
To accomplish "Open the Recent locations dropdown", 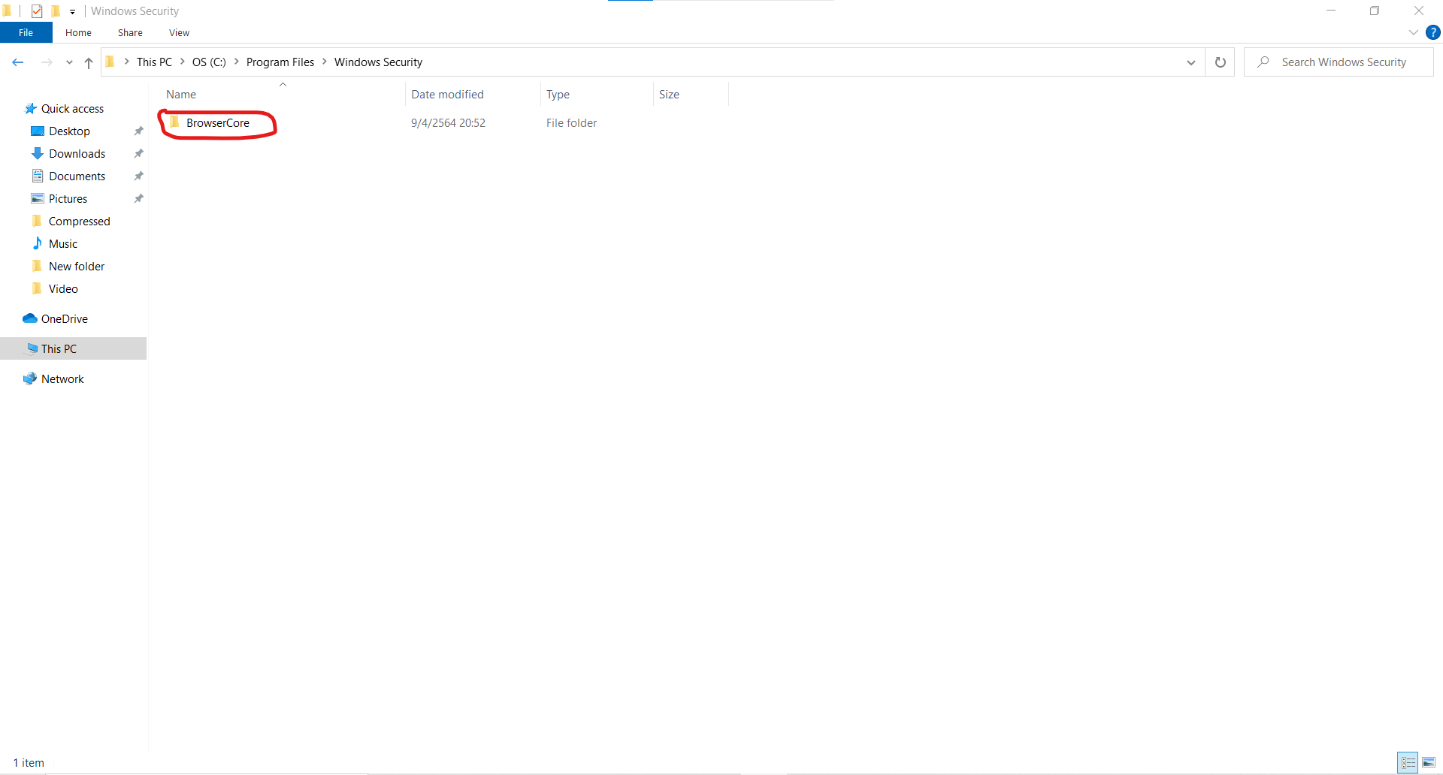I will click(x=69, y=62).
